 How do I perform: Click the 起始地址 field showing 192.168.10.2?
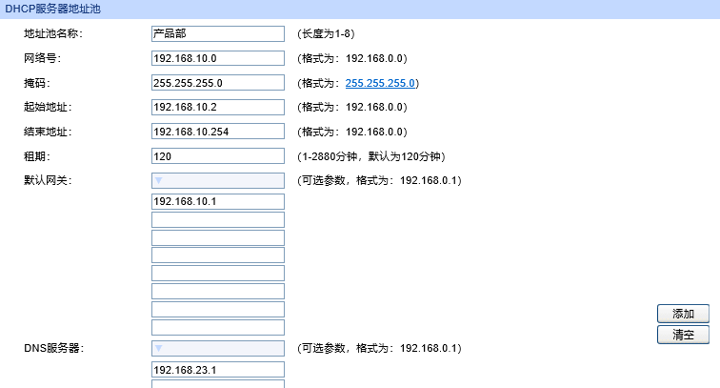tap(218, 107)
